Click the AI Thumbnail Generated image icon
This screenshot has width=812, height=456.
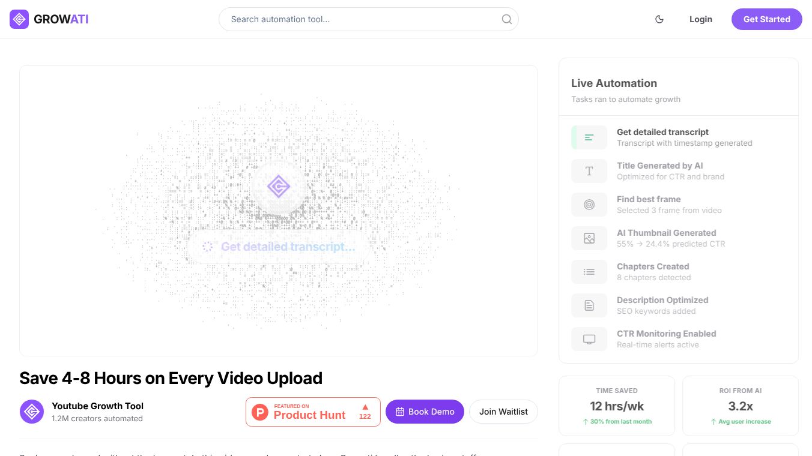589,238
